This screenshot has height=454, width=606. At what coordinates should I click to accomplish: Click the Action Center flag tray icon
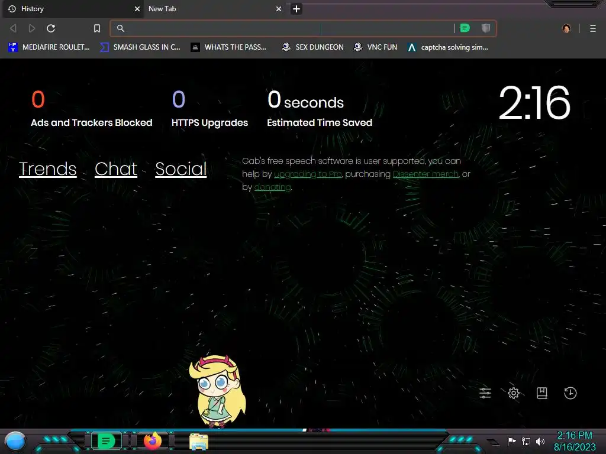[x=511, y=441]
